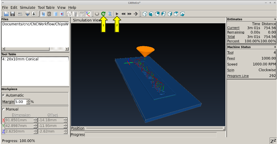Screen dimensions: 278x144
Task: Select the 4: 20x10mm Conical tool entry
Action: [35, 59]
